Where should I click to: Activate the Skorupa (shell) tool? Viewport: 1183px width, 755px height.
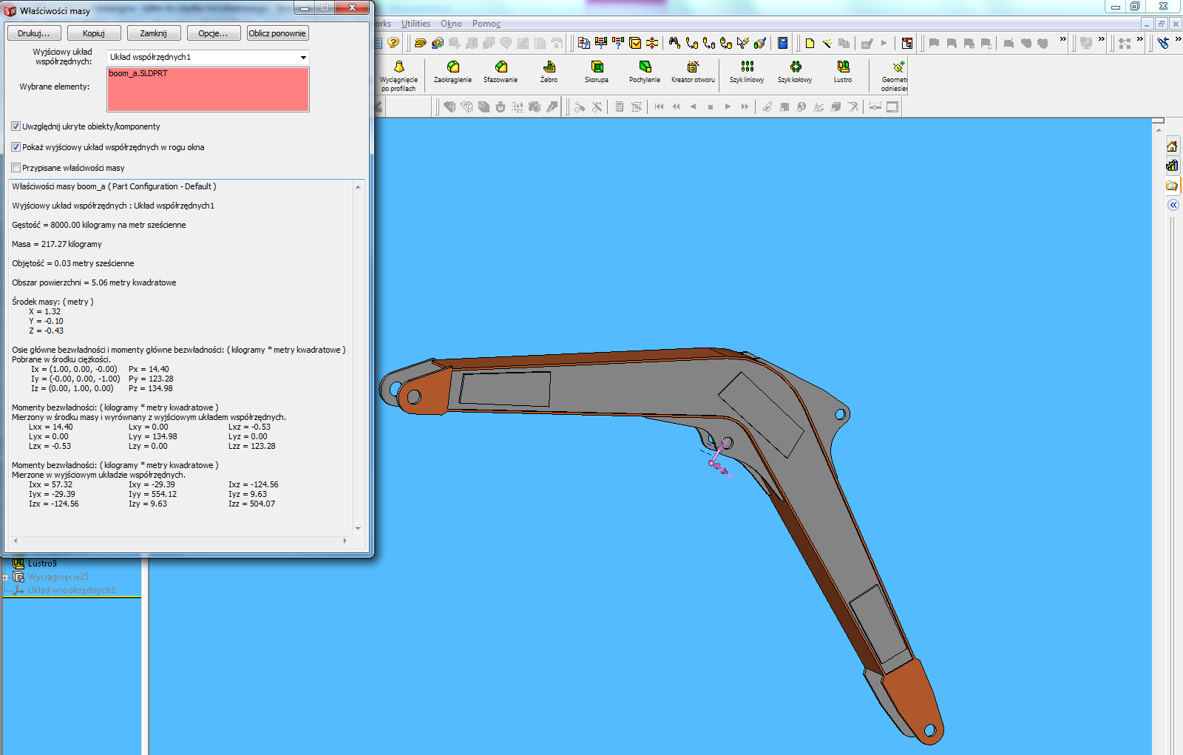coord(597,72)
